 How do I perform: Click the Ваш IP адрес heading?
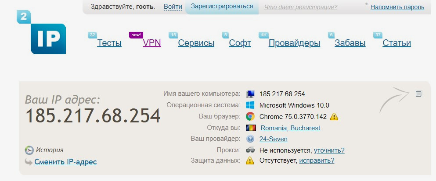62,100
